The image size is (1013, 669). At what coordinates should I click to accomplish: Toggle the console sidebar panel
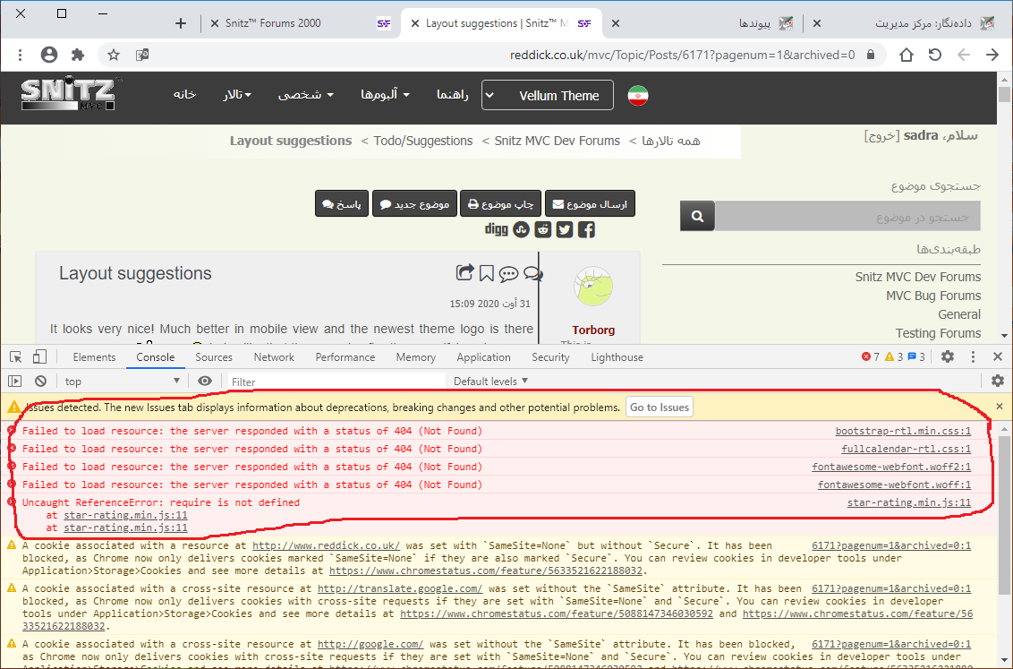15,381
